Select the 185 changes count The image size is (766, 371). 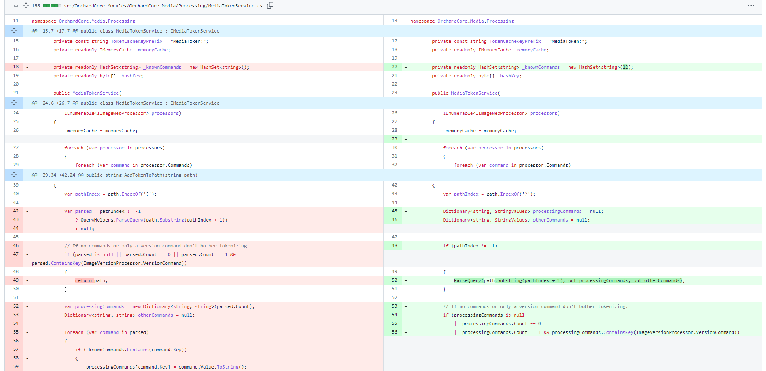[x=36, y=6]
